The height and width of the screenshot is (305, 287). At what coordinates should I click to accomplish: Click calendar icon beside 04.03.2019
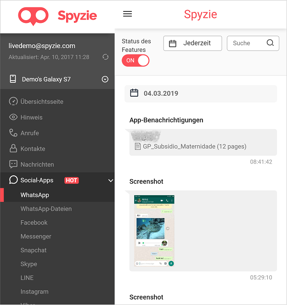pyautogui.click(x=134, y=93)
